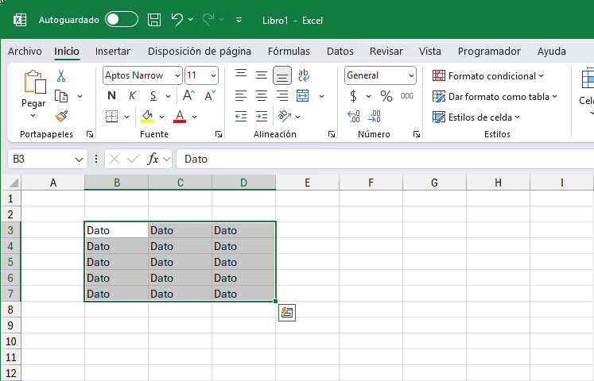This screenshot has height=381, width=594.
Task: Increase decimal places icon
Action: click(353, 117)
